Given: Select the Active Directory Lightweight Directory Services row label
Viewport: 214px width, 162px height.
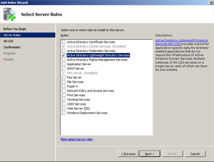Looking at the screenshot, I should tap(98, 55).
